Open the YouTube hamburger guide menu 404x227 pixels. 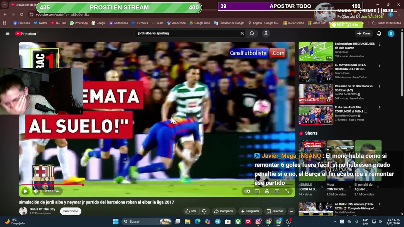8,33
